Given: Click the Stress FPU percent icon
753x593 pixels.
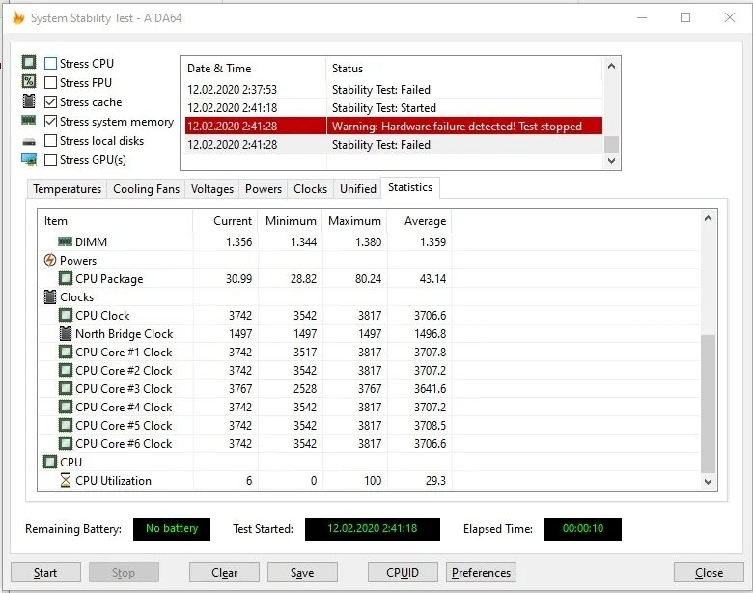Looking at the screenshot, I should [x=29, y=81].
